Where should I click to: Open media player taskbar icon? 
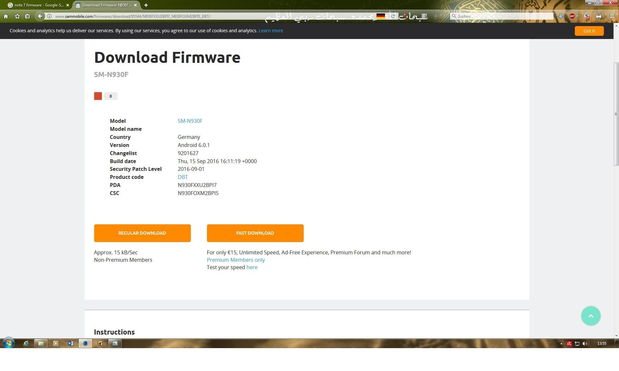pos(56,343)
